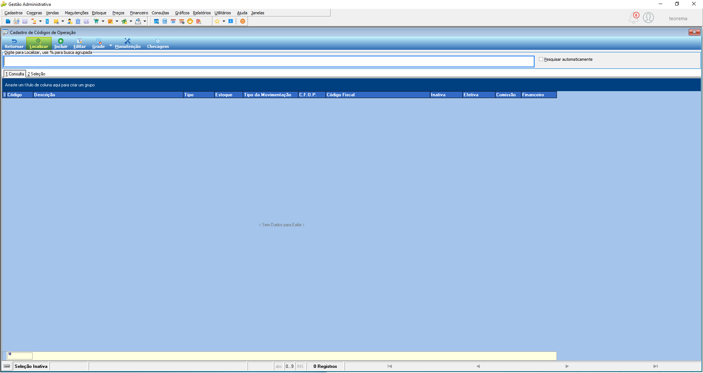Click the orange power button icon
Screen dimensions: 703x373
242,21
